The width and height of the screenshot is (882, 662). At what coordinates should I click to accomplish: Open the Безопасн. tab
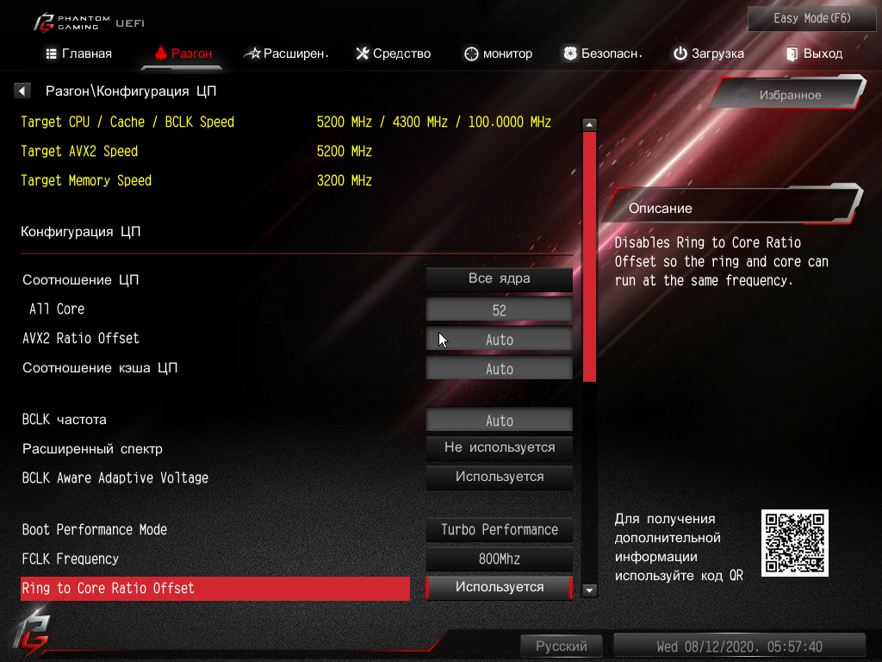tap(603, 53)
